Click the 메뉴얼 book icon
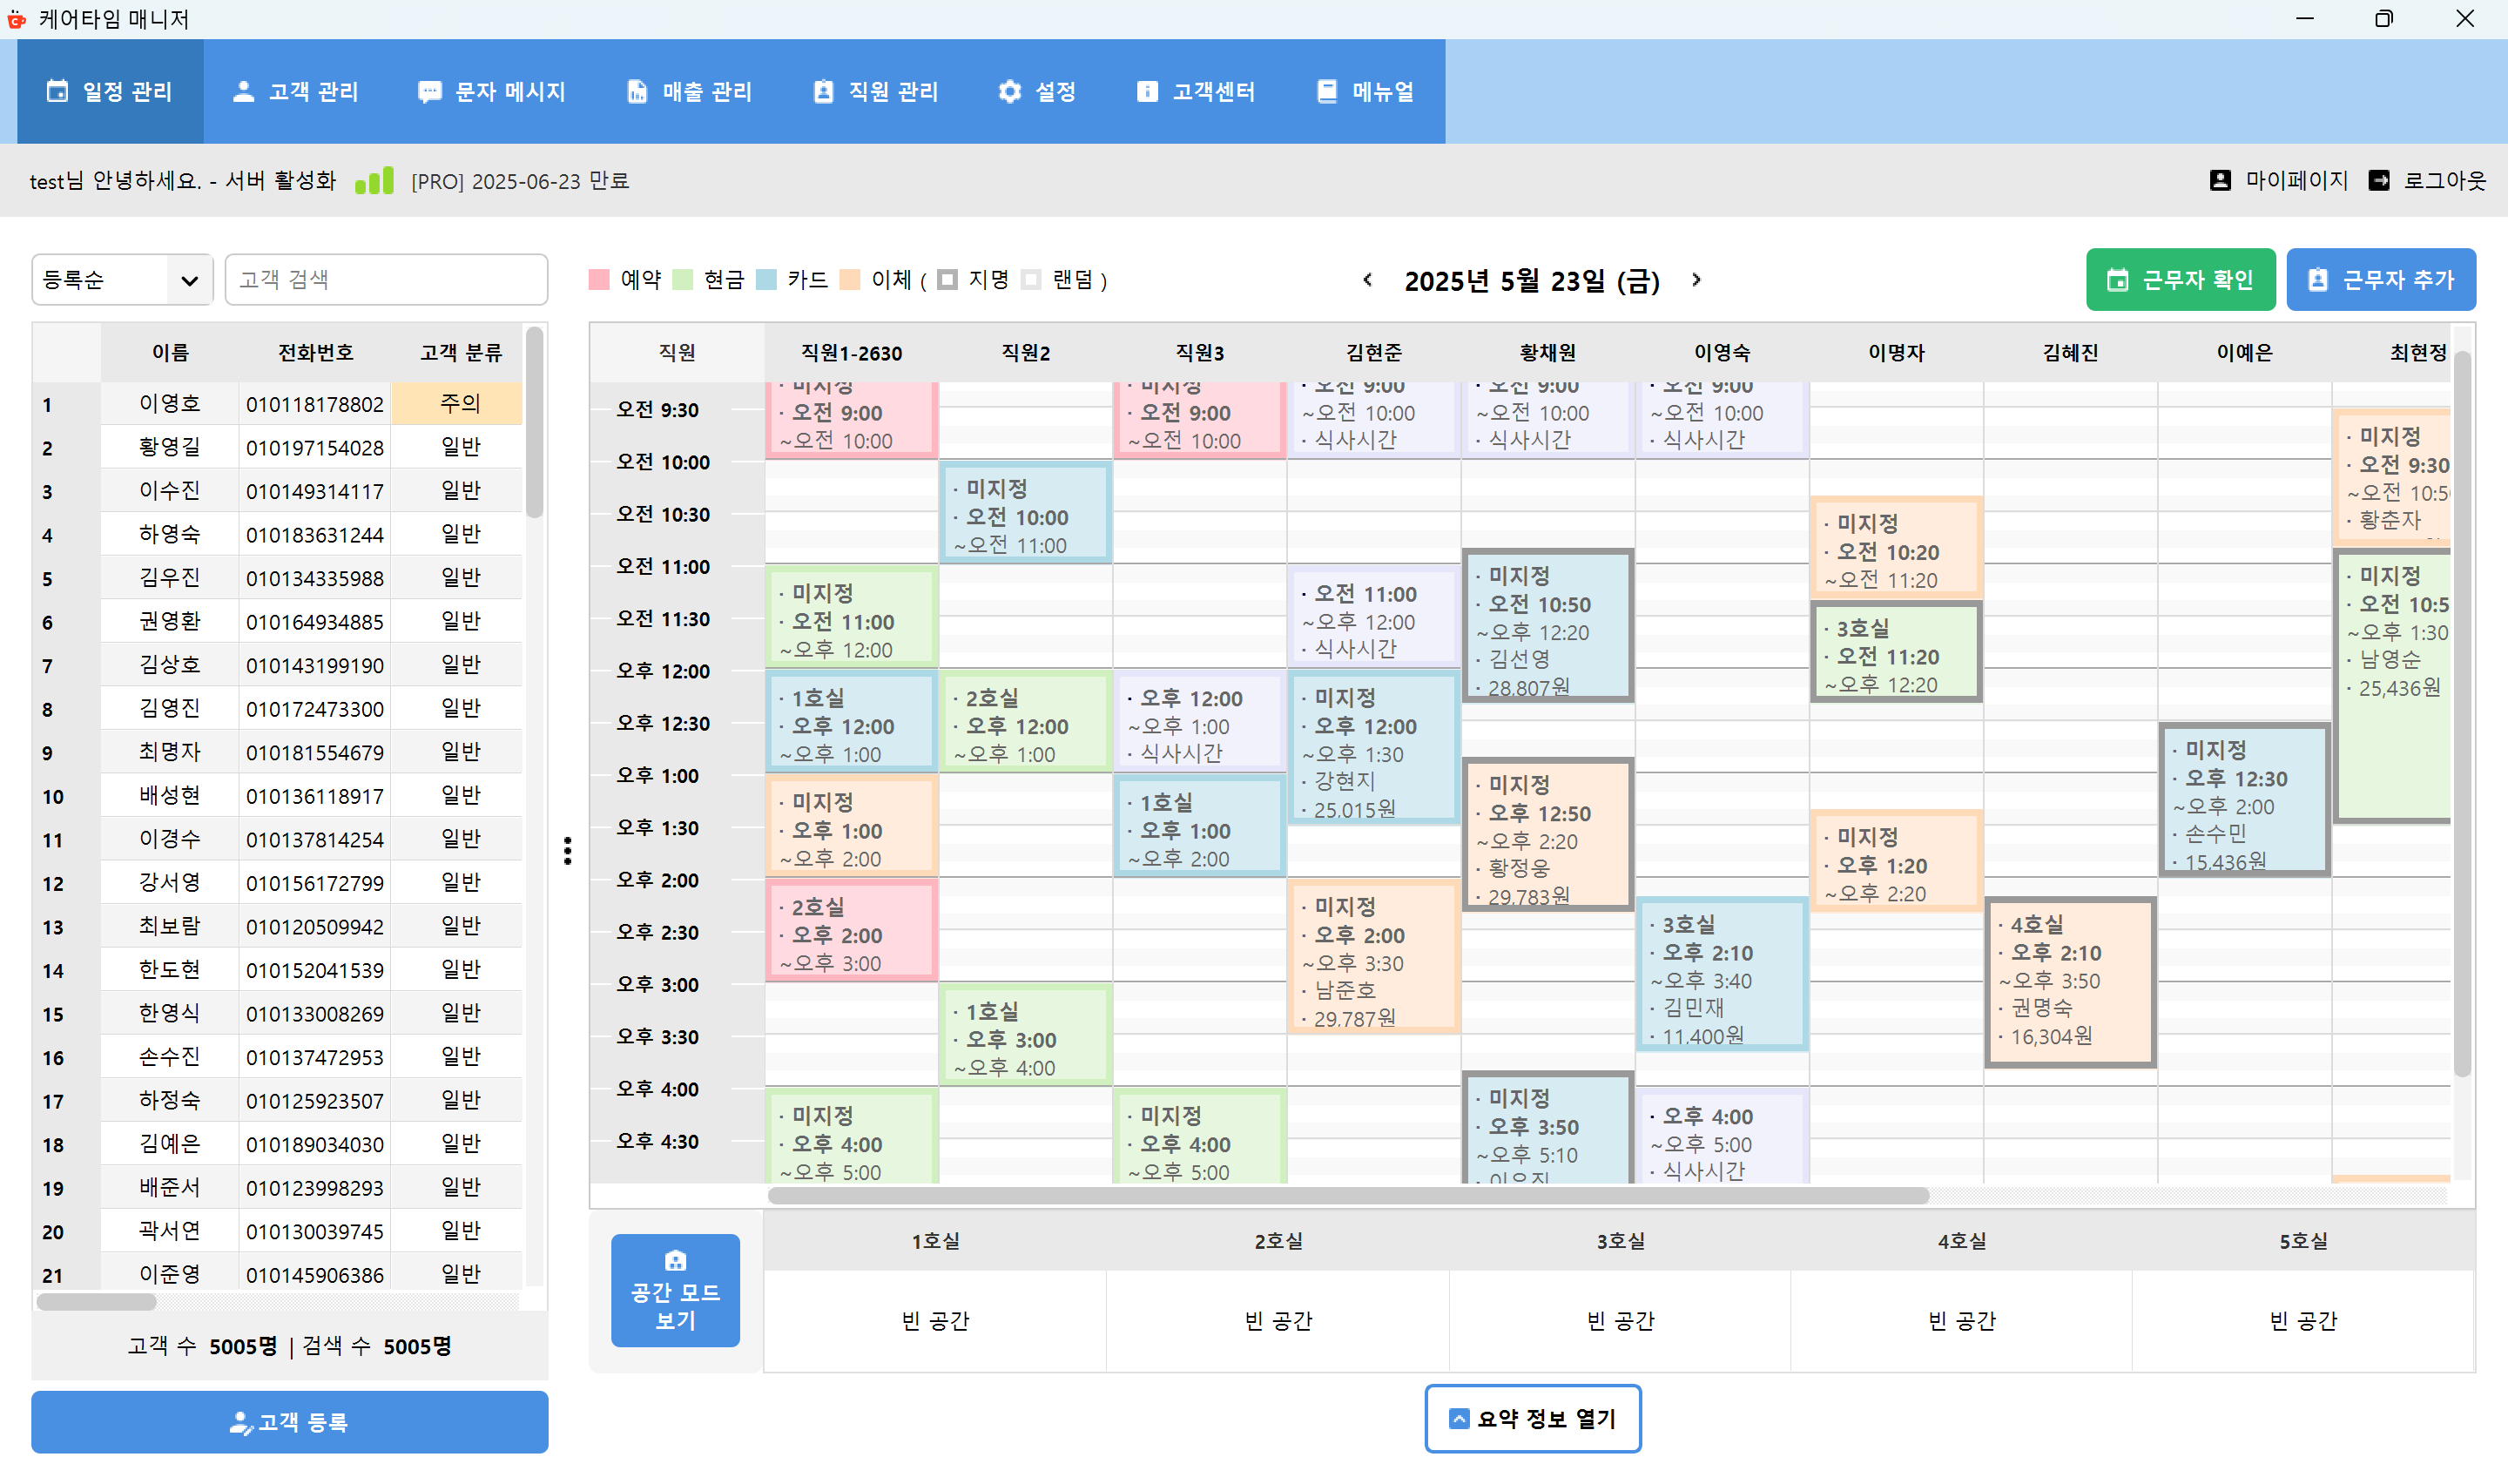2508x1484 pixels. [x=1326, y=91]
